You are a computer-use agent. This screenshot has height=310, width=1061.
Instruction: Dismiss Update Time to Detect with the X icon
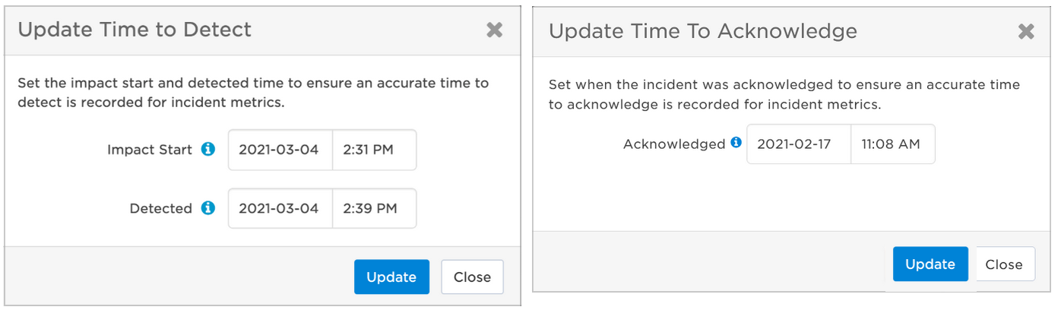[x=495, y=30]
